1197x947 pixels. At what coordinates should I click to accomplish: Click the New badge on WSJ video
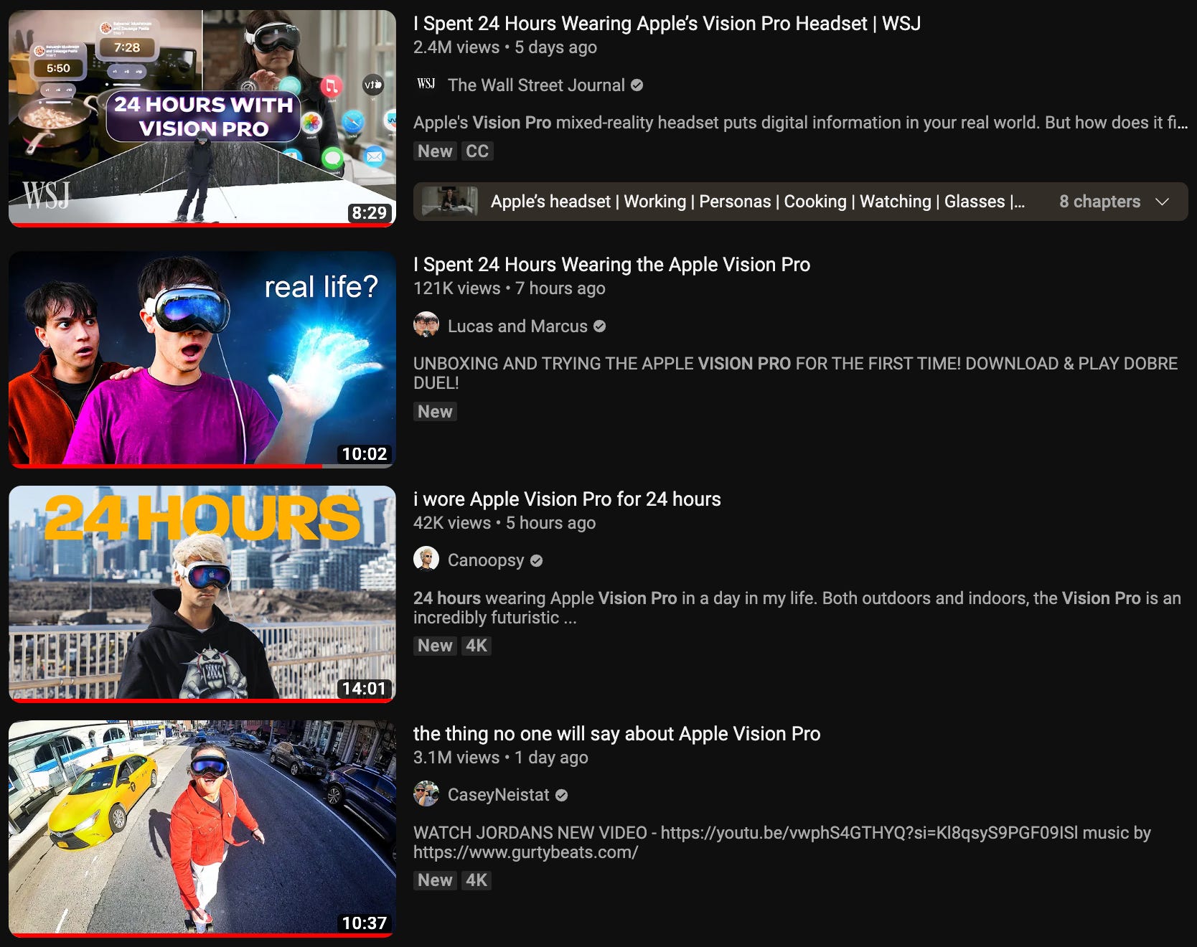pos(435,151)
